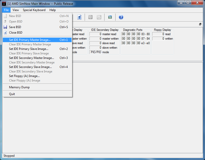
Task: Select Clear IDE Primary Master Image entry
Action: pyautogui.click(x=37, y=44)
